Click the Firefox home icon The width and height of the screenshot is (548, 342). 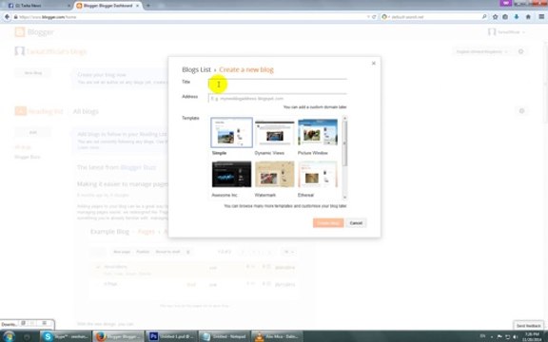tap(528, 17)
